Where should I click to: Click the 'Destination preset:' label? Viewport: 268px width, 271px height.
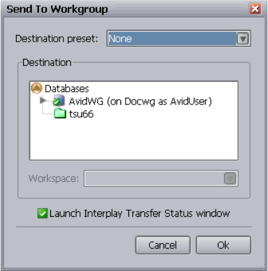coord(56,39)
